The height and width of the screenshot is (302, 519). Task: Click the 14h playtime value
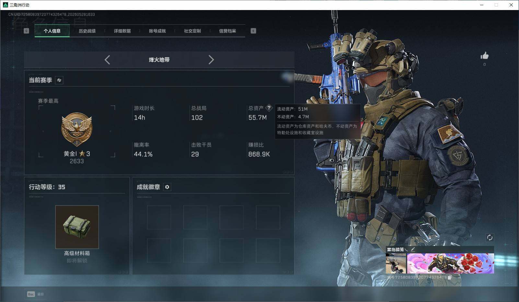(140, 118)
